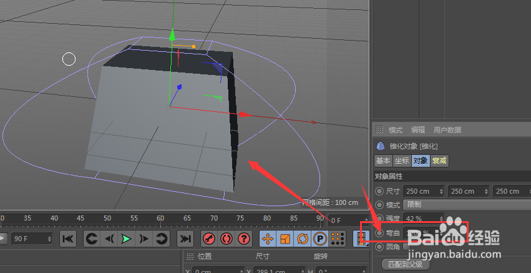Go to previous keyframe
The image size is (531, 273).
[x=92, y=239]
